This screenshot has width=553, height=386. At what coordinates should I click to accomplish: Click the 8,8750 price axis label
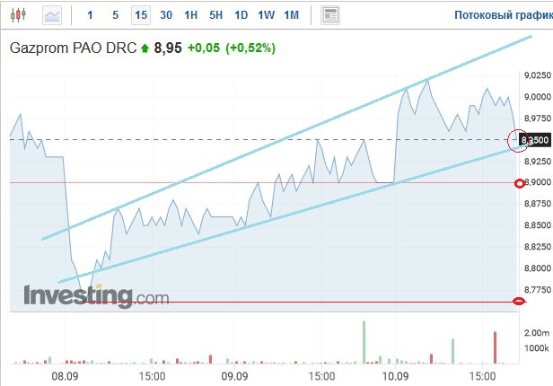538,204
